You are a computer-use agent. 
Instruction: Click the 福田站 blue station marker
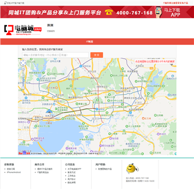tap(96, 109)
